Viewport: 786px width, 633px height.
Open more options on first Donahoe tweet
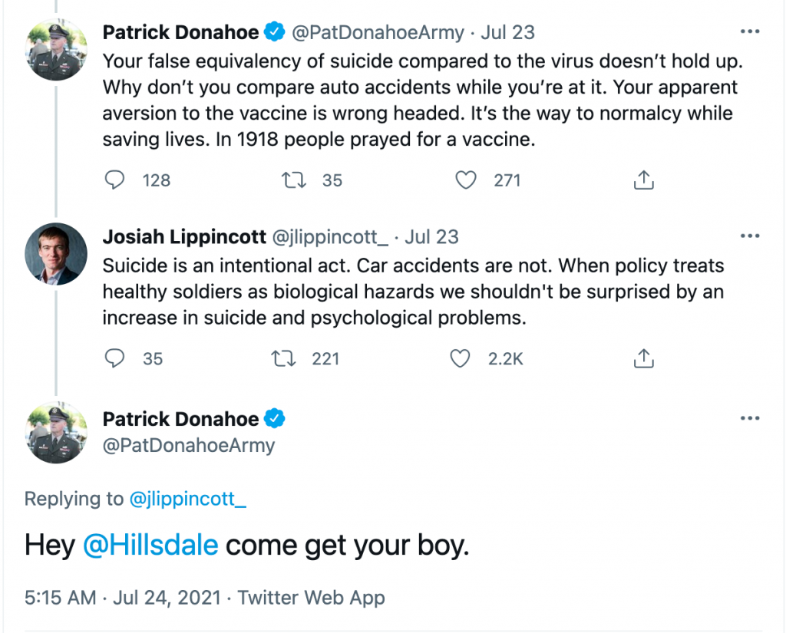click(749, 33)
